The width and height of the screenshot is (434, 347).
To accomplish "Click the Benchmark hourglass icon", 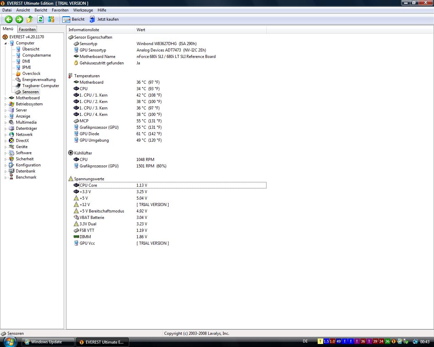I will click(x=12, y=177).
